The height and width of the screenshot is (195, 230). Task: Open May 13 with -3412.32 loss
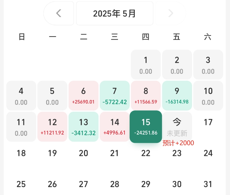84,127
